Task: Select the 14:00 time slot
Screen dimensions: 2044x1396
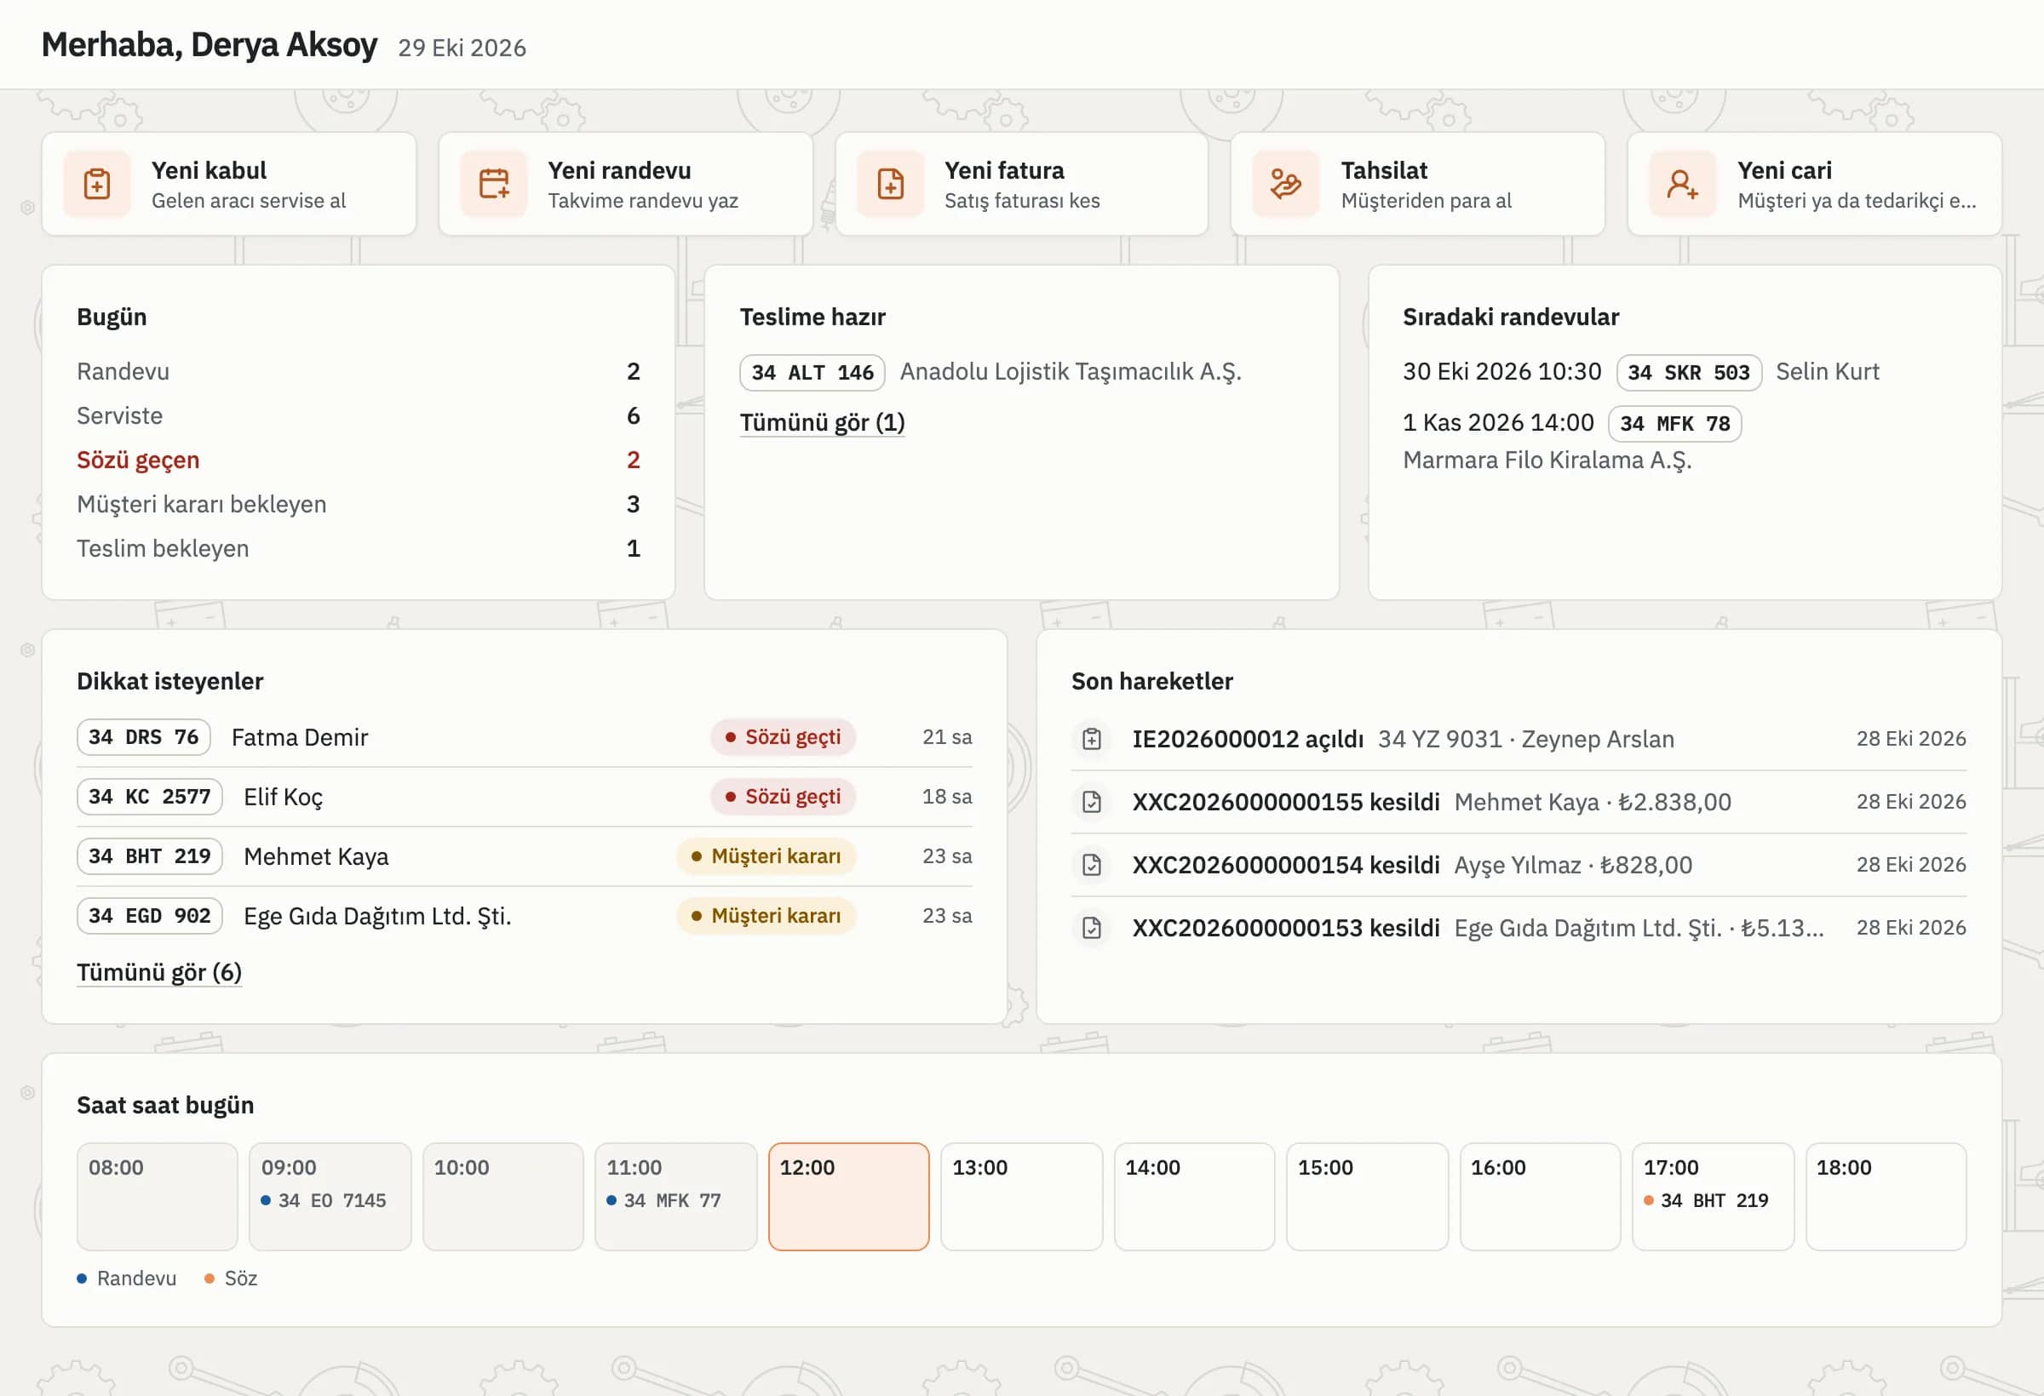Action: (x=1194, y=1197)
